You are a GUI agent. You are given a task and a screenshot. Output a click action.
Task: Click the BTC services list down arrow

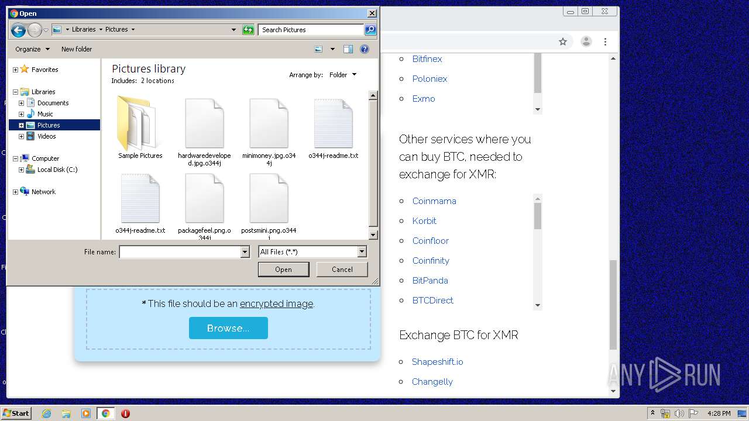[x=538, y=305]
